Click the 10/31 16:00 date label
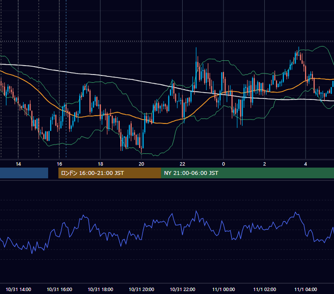 coord(59,289)
